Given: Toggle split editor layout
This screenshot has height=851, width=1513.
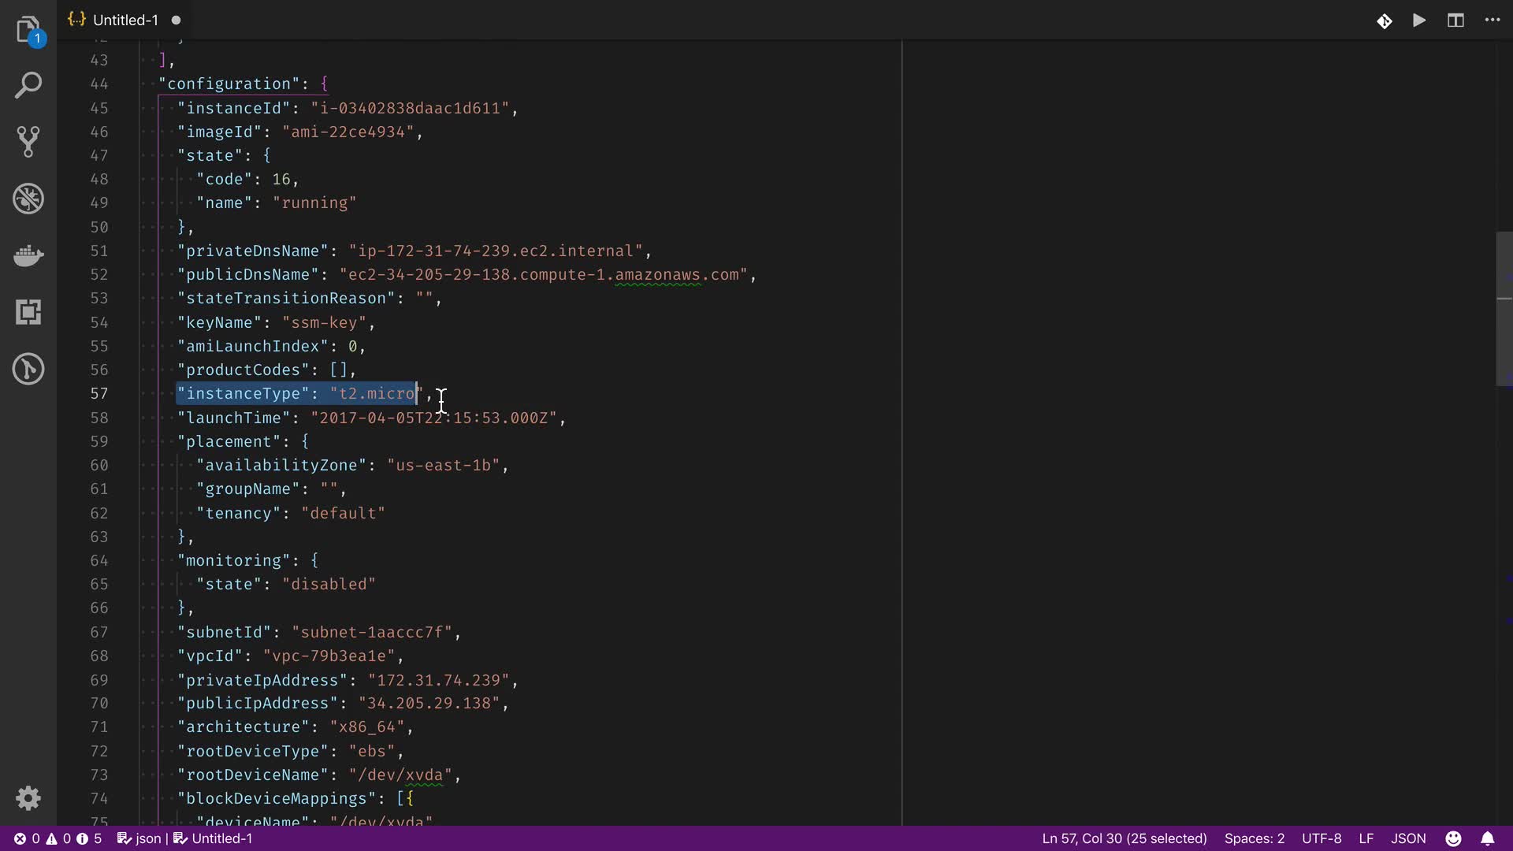Looking at the screenshot, I should (x=1455, y=20).
